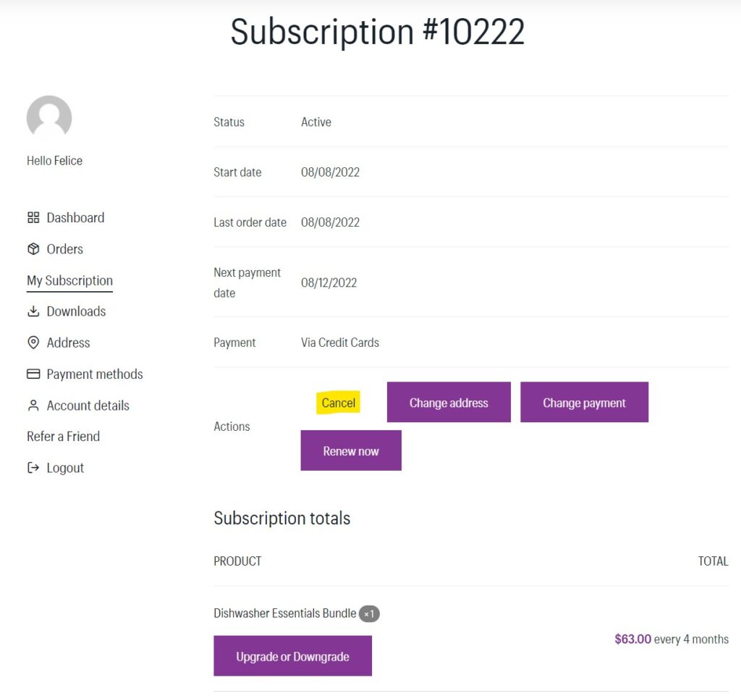Click the $63.00 price link
This screenshot has width=741, height=696.
point(632,639)
